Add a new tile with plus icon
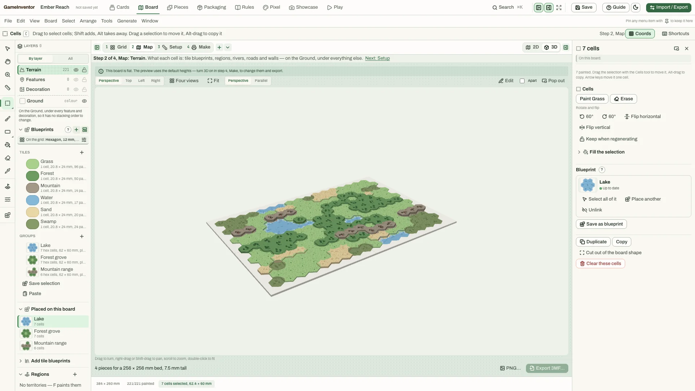 [82, 152]
